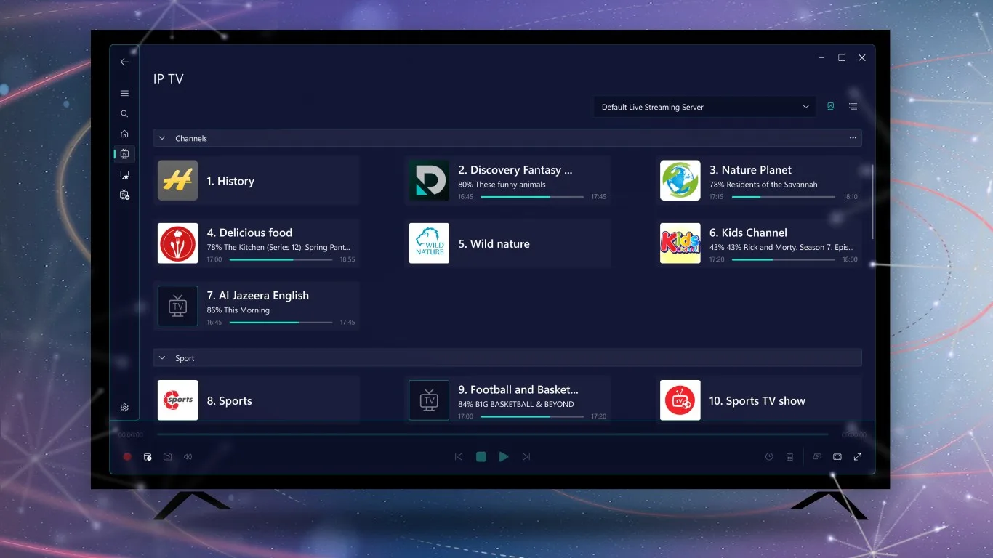Click '84% B1G BASKETBALL & BEYOND' program text
The image size is (993, 558).
[516, 404]
